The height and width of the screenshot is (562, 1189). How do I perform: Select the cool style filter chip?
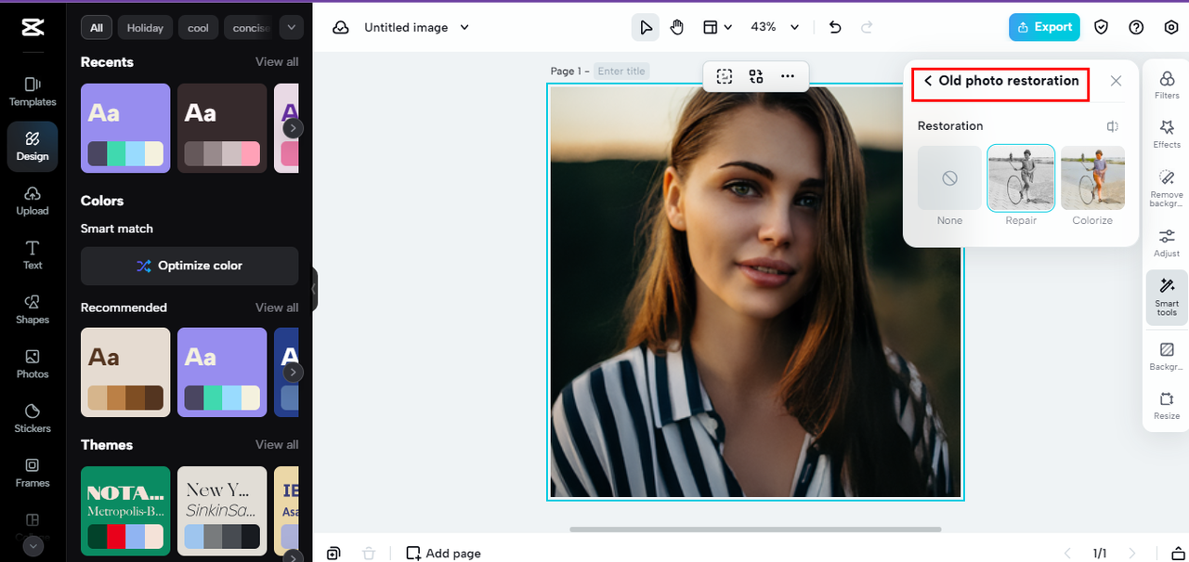(199, 28)
